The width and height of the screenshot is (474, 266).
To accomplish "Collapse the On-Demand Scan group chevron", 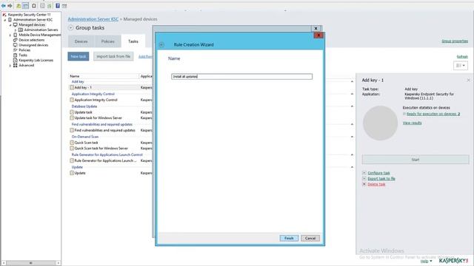I will coord(352,137).
